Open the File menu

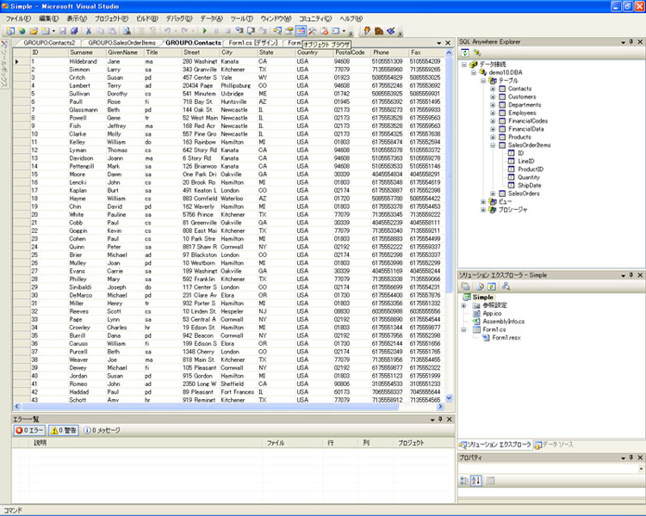click(18, 19)
